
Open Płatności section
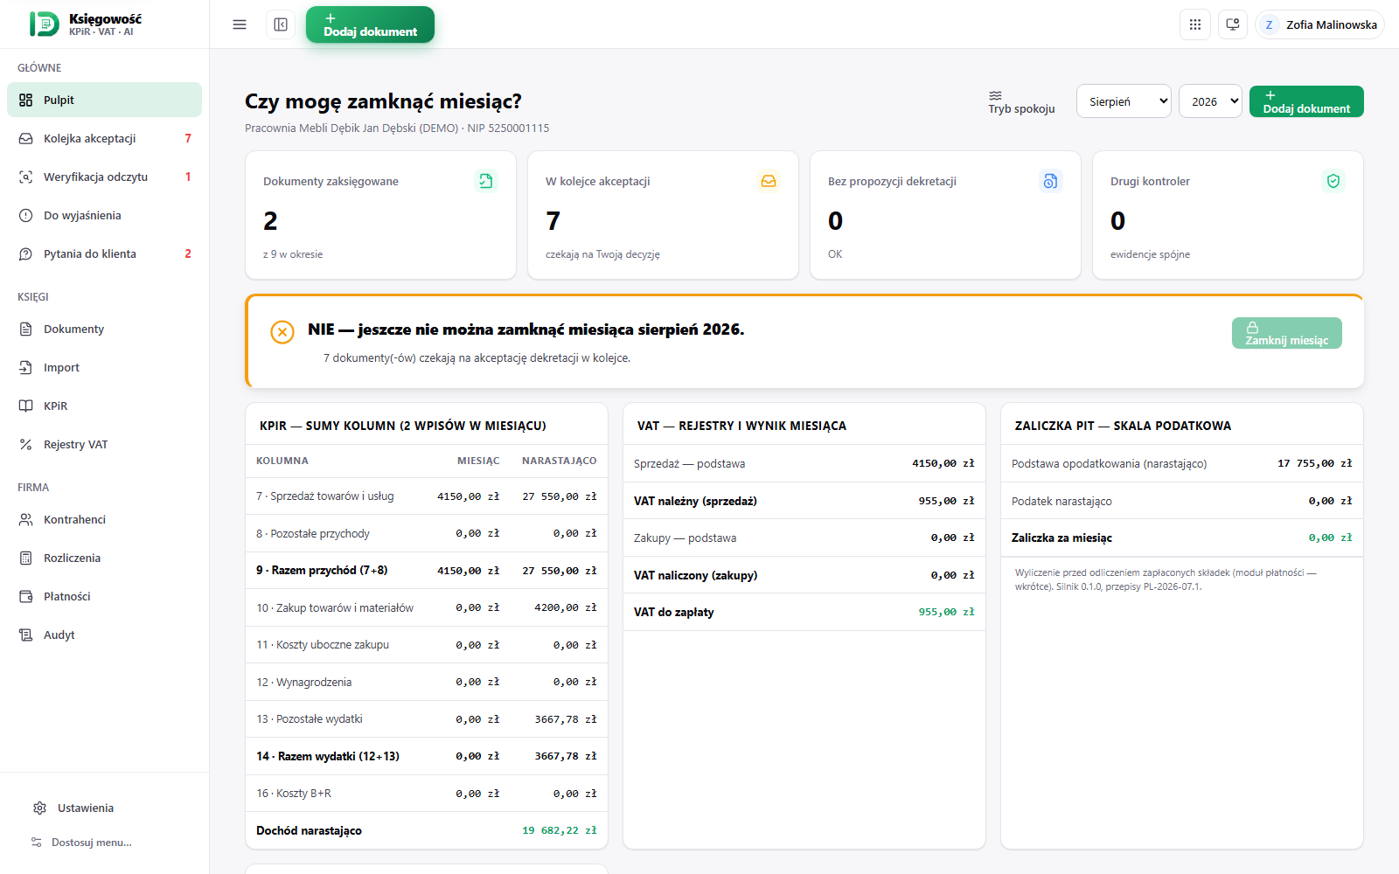point(104,596)
